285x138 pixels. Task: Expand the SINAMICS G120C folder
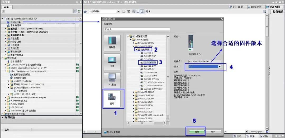tap(134, 92)
